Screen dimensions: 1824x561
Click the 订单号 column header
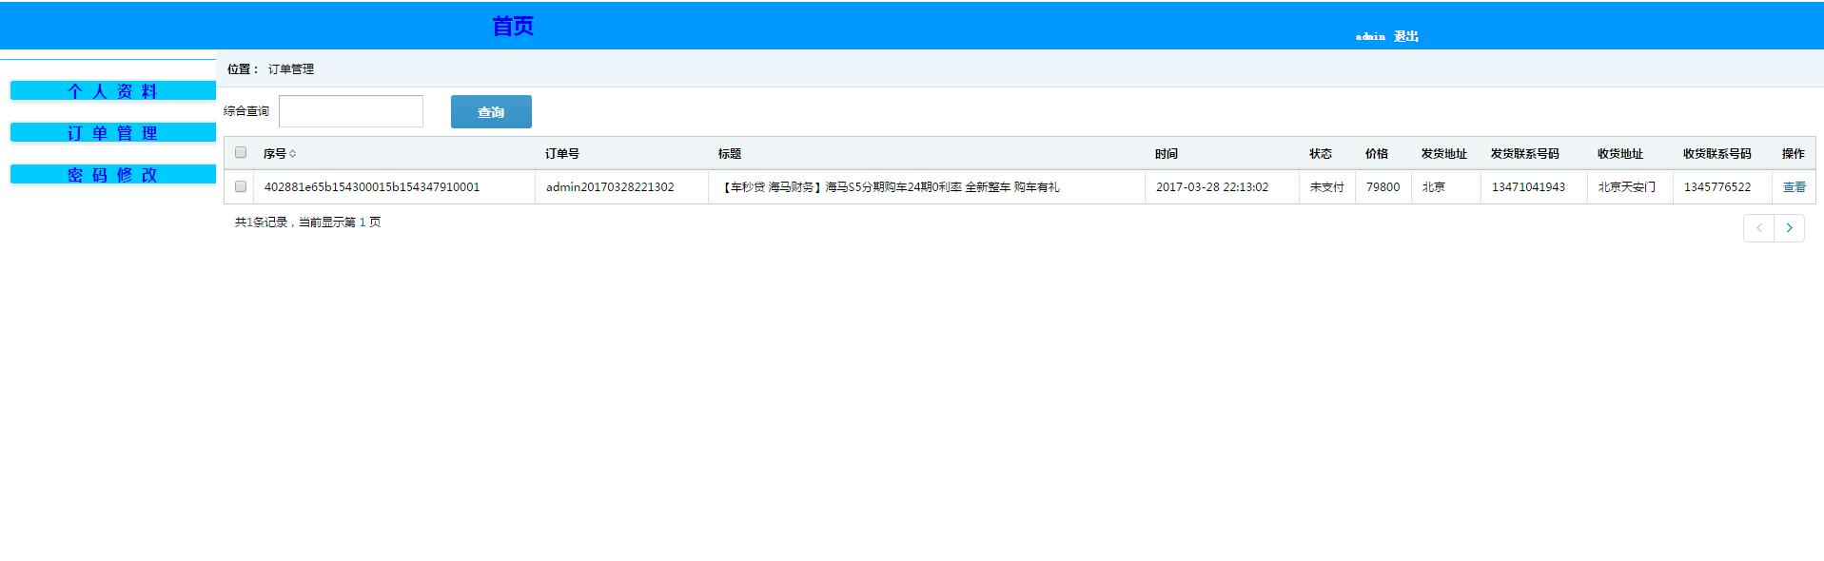point(562,154)
